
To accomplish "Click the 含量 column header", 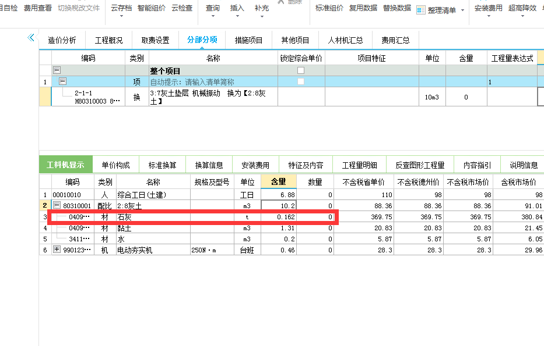I will pyautogui.click(x=279, y=181).
